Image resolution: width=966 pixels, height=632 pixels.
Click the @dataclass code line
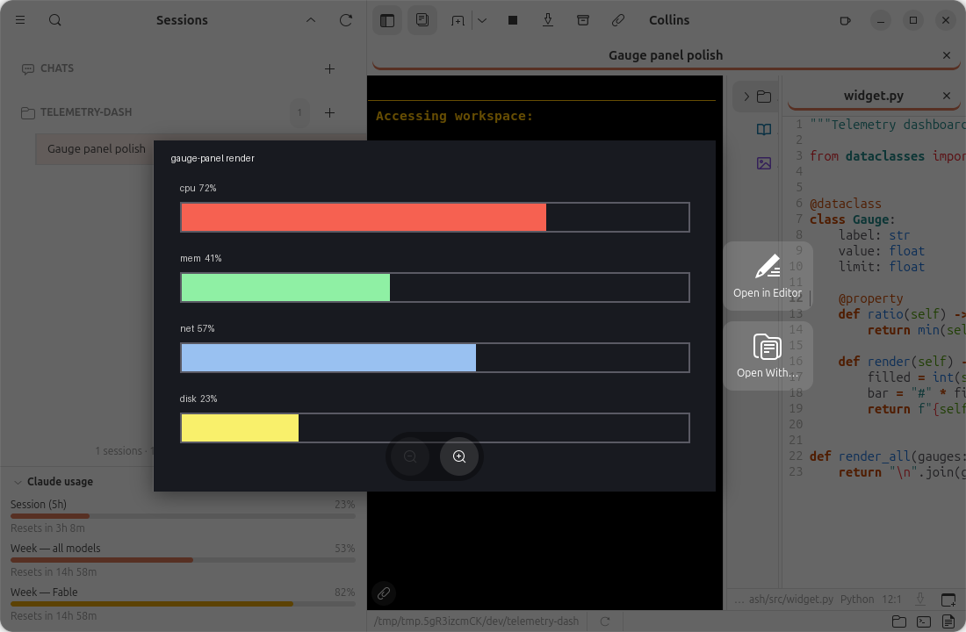click(845, 204)
